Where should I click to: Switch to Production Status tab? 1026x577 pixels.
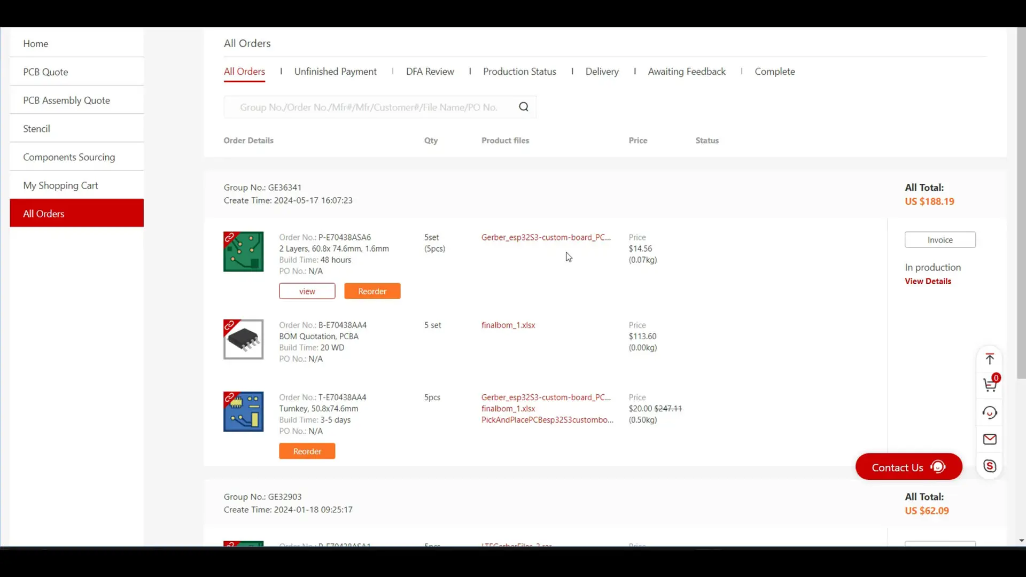(x=519, y=72)
